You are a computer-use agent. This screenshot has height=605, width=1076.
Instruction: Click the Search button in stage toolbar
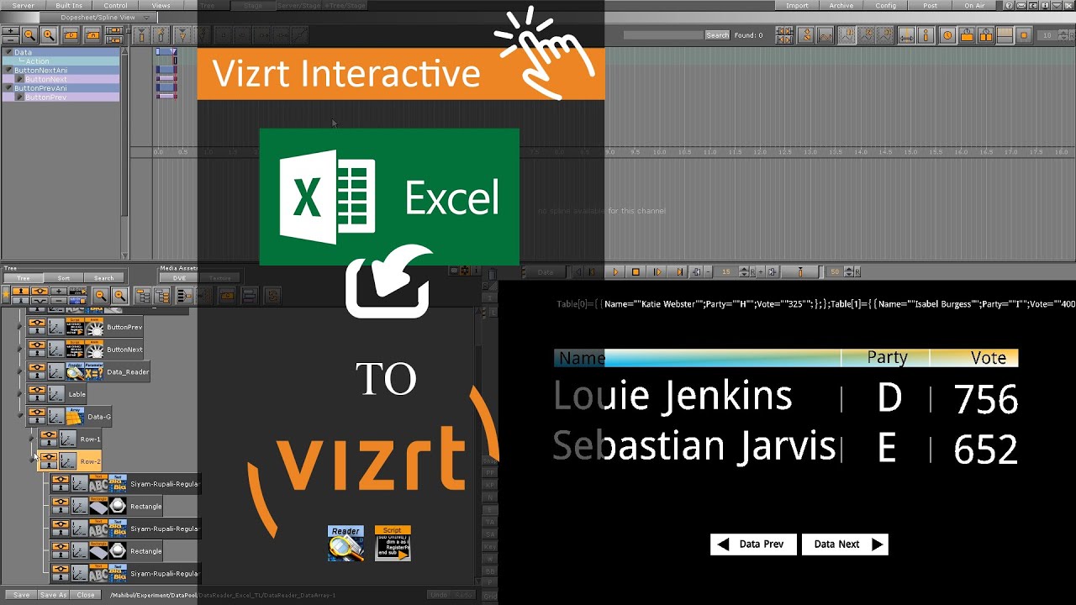[717, 35]
